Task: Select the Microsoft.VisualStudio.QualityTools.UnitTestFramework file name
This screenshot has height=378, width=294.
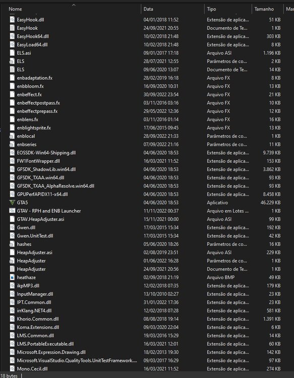Action: [x=77, y=360]
